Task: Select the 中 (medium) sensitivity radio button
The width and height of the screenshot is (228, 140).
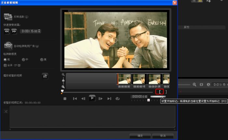Action: coord(23,59)
